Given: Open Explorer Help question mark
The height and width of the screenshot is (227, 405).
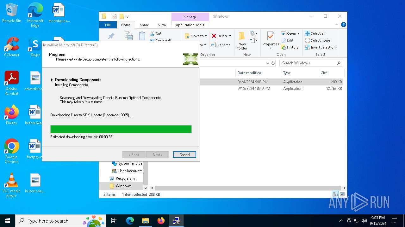Looking at the screenshot, I should point(344,25).
